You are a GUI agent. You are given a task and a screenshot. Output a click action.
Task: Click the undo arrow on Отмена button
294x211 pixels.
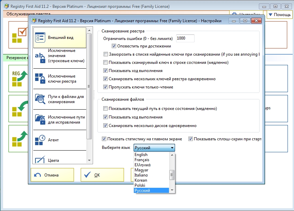point(37,175)
